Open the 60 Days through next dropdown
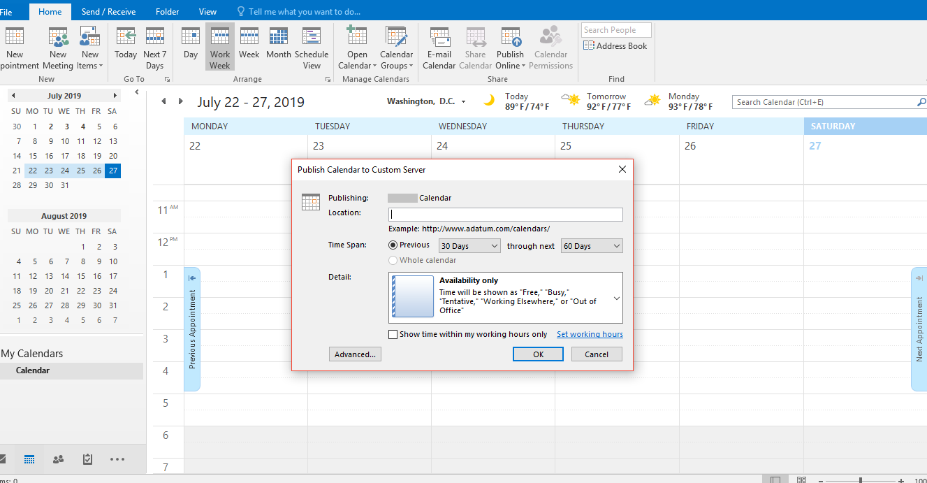The height and width of the screenshot is (483, 927). (592, 246)
